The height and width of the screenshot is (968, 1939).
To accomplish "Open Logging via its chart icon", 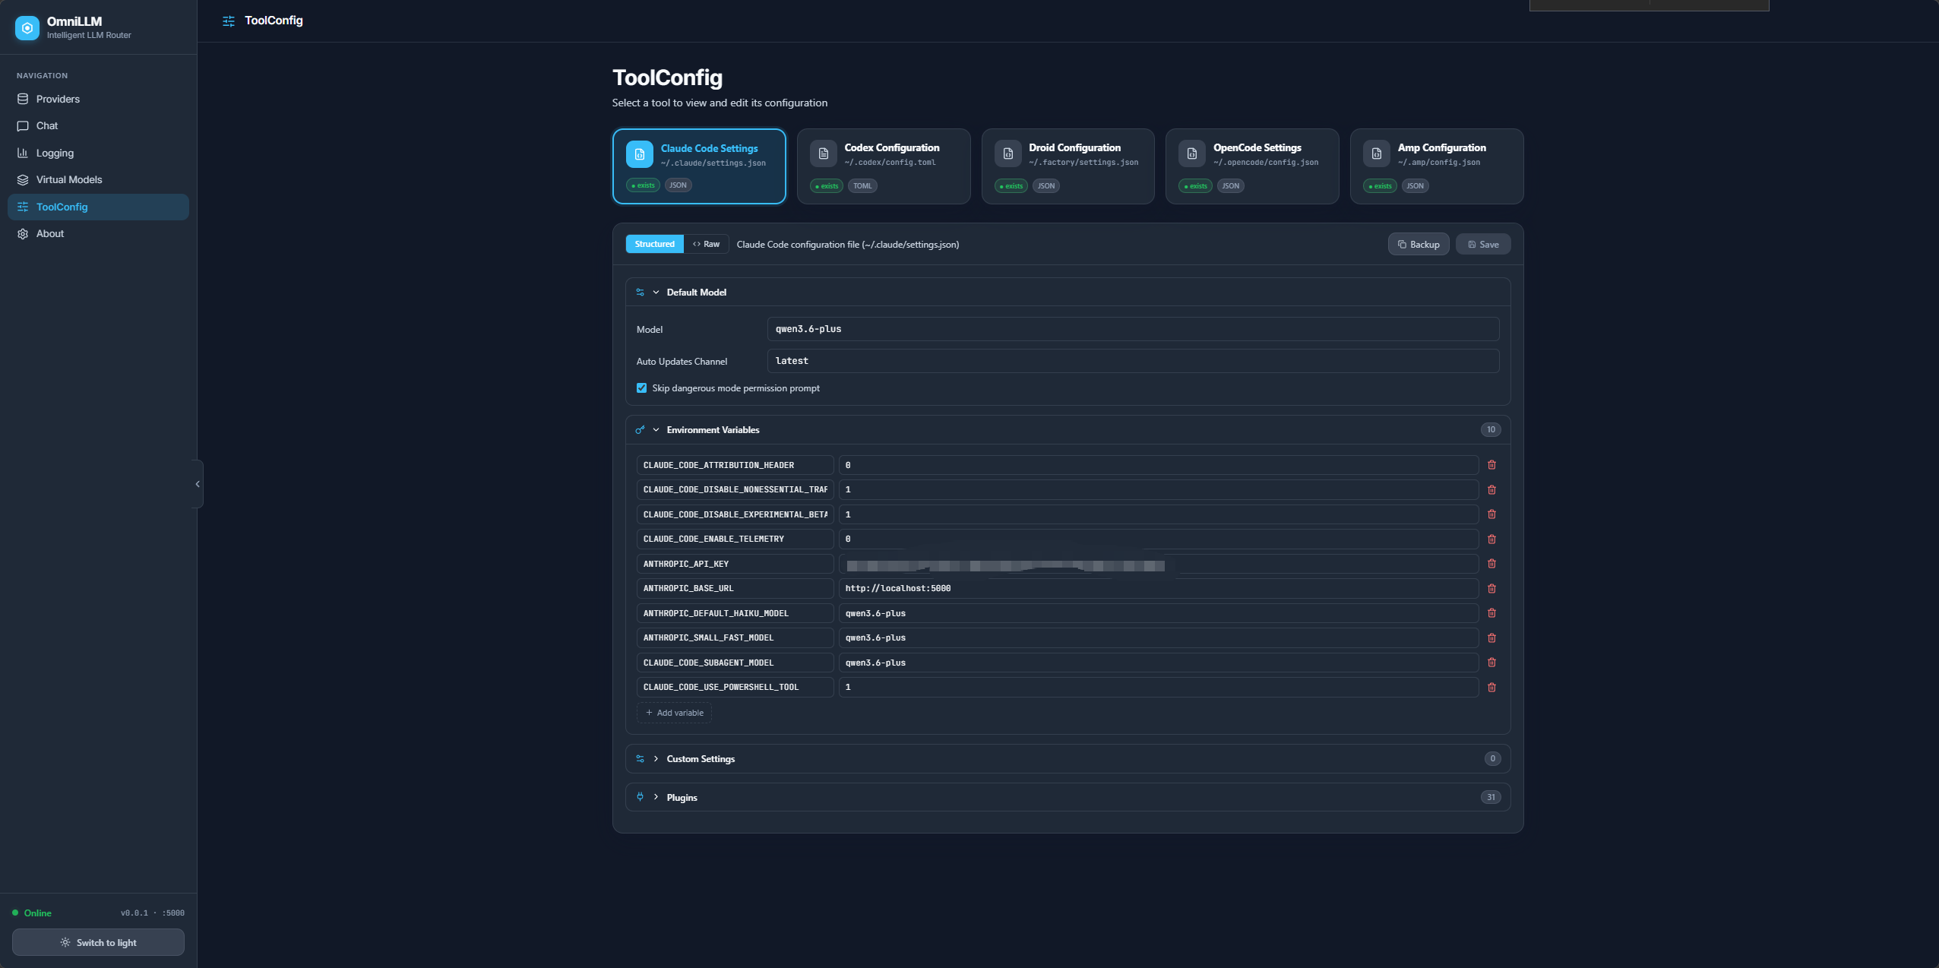I will point(22,153).
